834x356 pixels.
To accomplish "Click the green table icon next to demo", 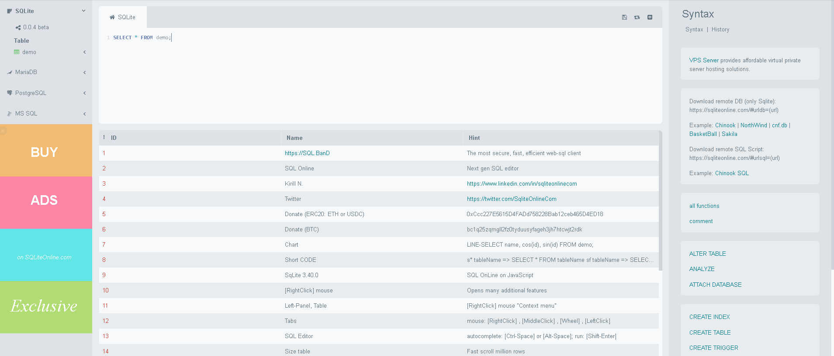I will pyautogui.click(x=17, y=52).
